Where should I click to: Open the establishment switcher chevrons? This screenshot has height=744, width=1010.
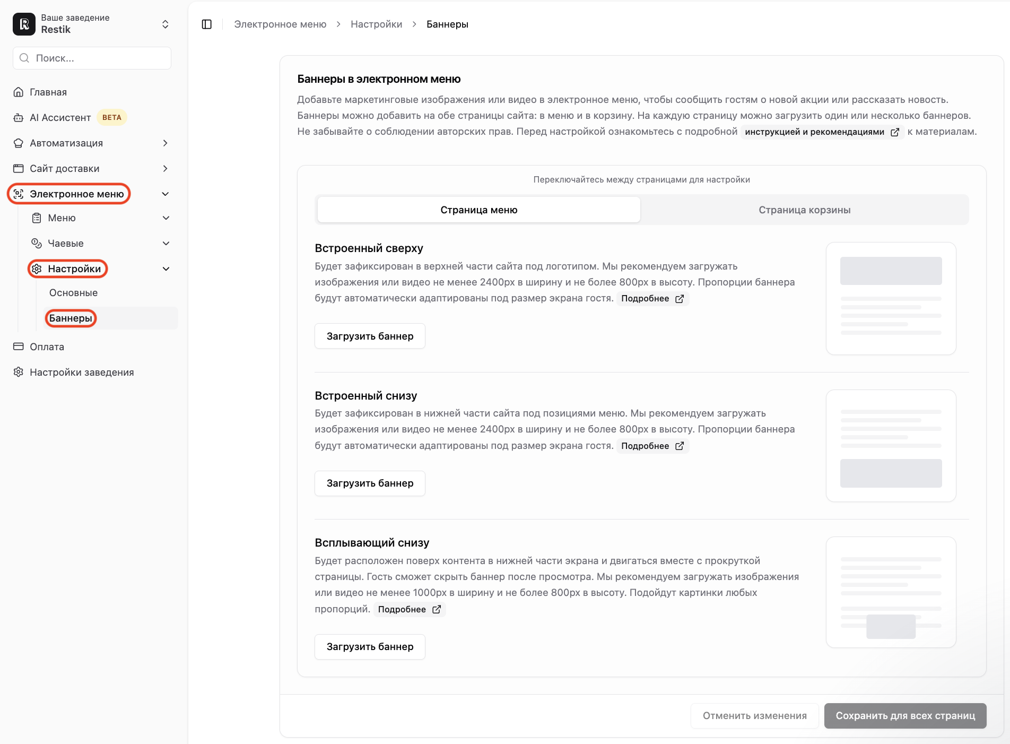coord(165,24)
